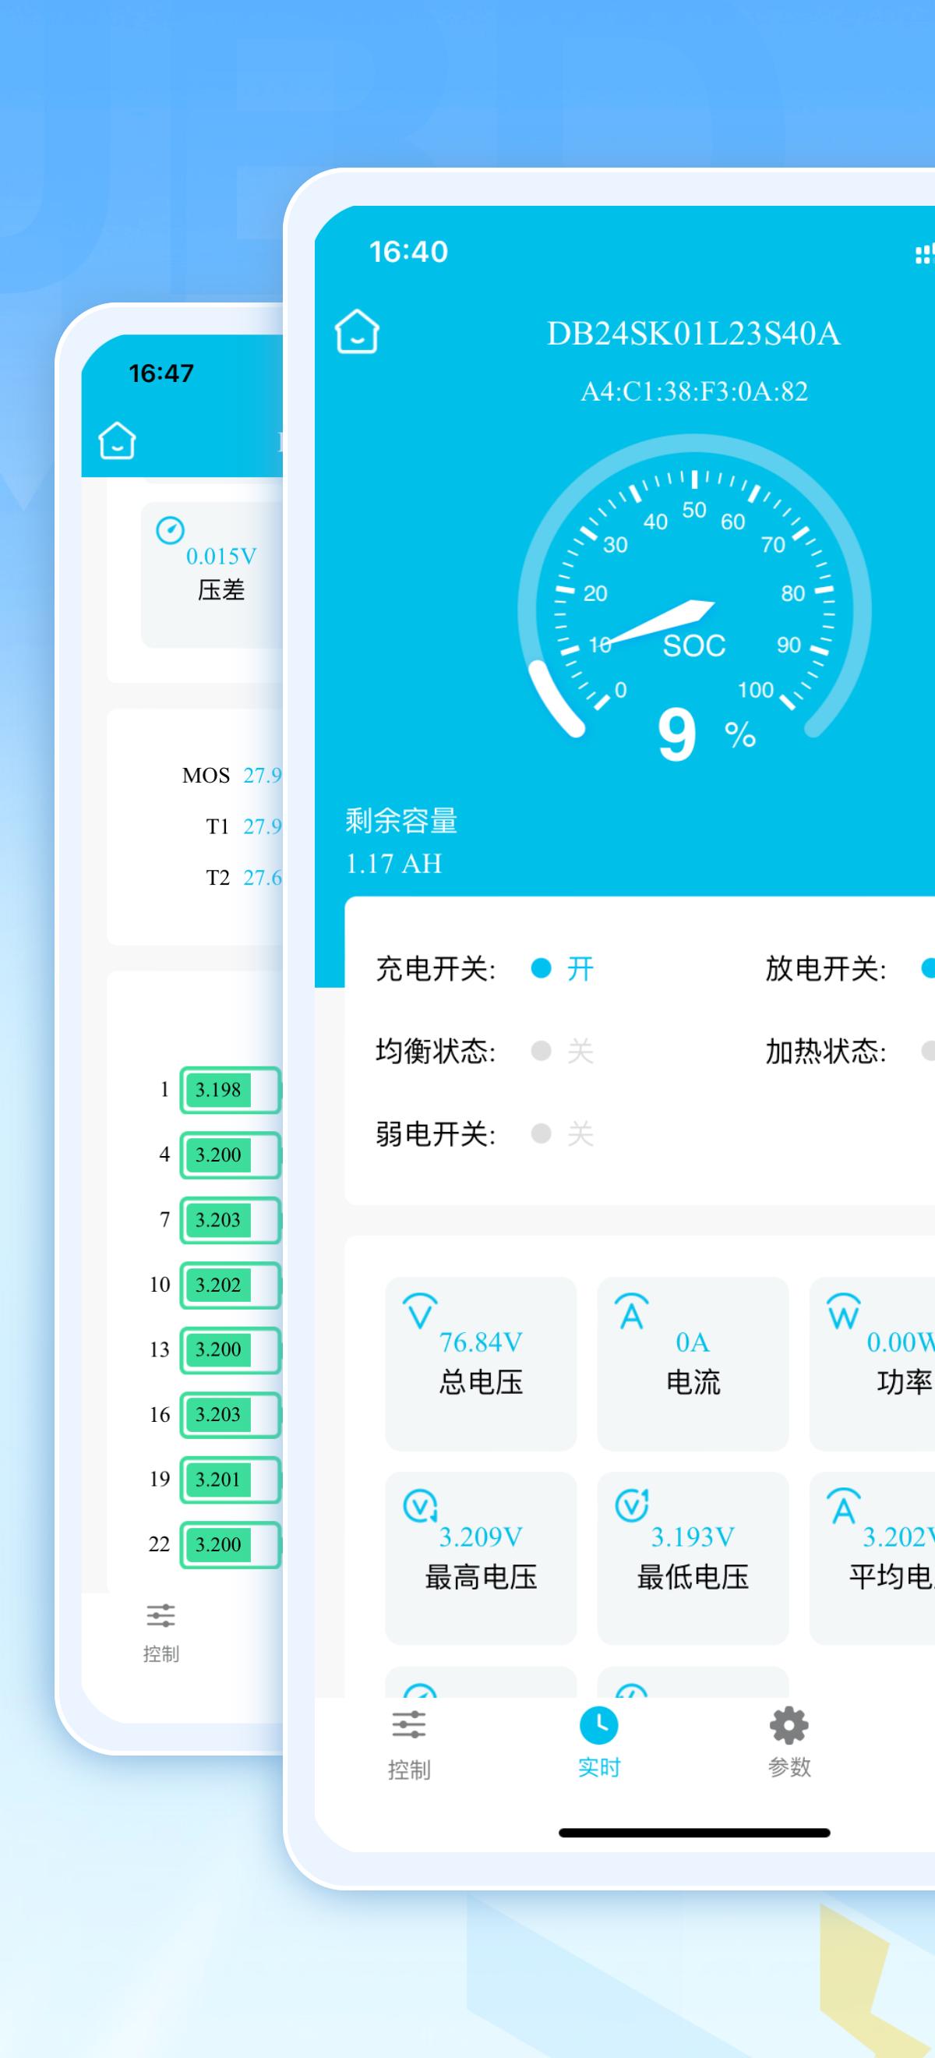Open the 最低电压 3.193V card
The width and height of the screenshot is (935, 2058).
point(693,1557)
